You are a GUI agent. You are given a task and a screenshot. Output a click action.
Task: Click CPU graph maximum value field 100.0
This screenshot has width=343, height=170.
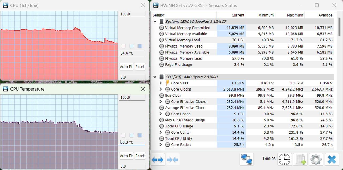[x=132, y=14]
